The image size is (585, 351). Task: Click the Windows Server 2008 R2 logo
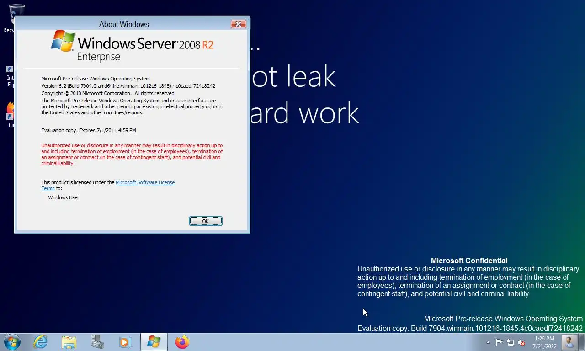point(132,46)
